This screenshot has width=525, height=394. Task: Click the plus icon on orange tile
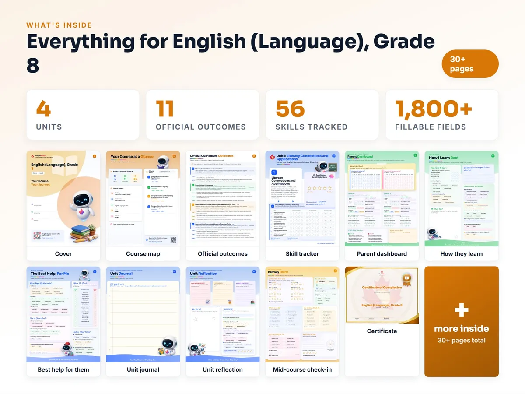(x=462, y=310)
